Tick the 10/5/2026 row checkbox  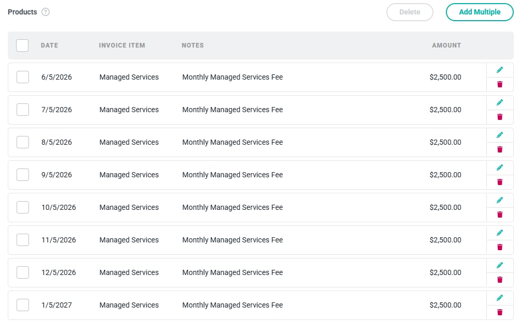[23, 207]
